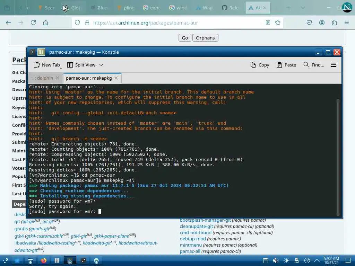This screenshot has width=355, height=266.
Task: Open the mintmenu link
Action: [x=191, y=245]
